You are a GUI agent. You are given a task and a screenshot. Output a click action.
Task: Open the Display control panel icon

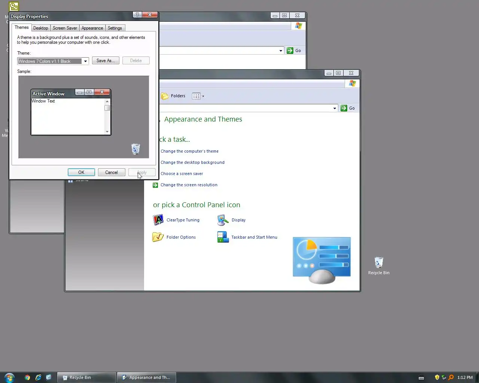coord(223,220)
